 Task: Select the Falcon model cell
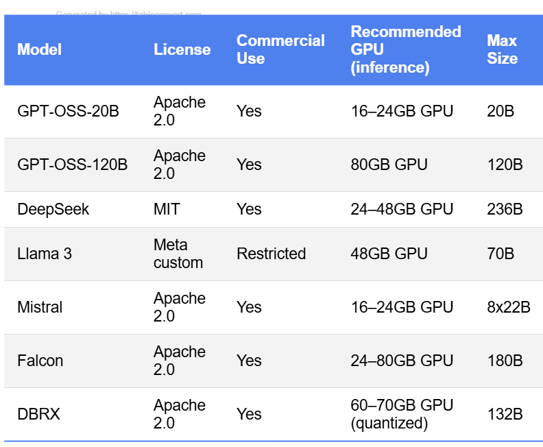40,361
